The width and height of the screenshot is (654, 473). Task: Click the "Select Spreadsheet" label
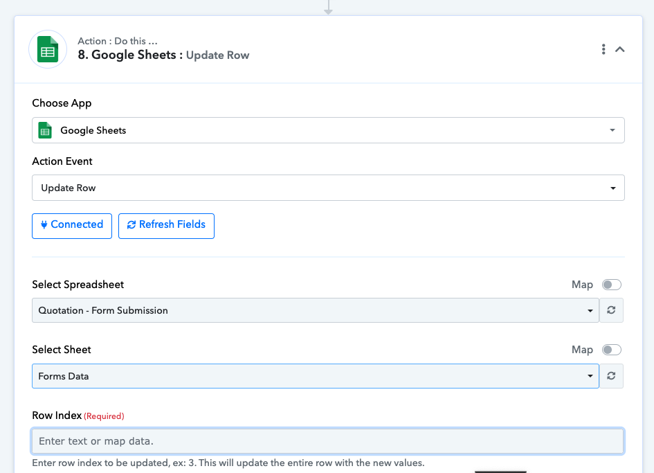[x=78, y=285]
